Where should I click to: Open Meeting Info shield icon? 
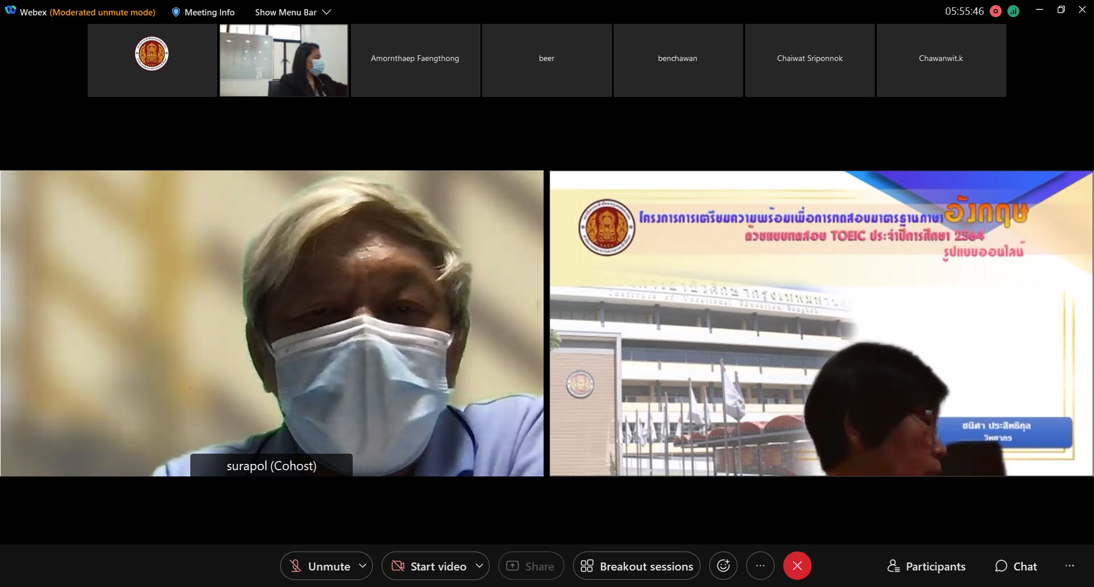(x=176, y=12)
